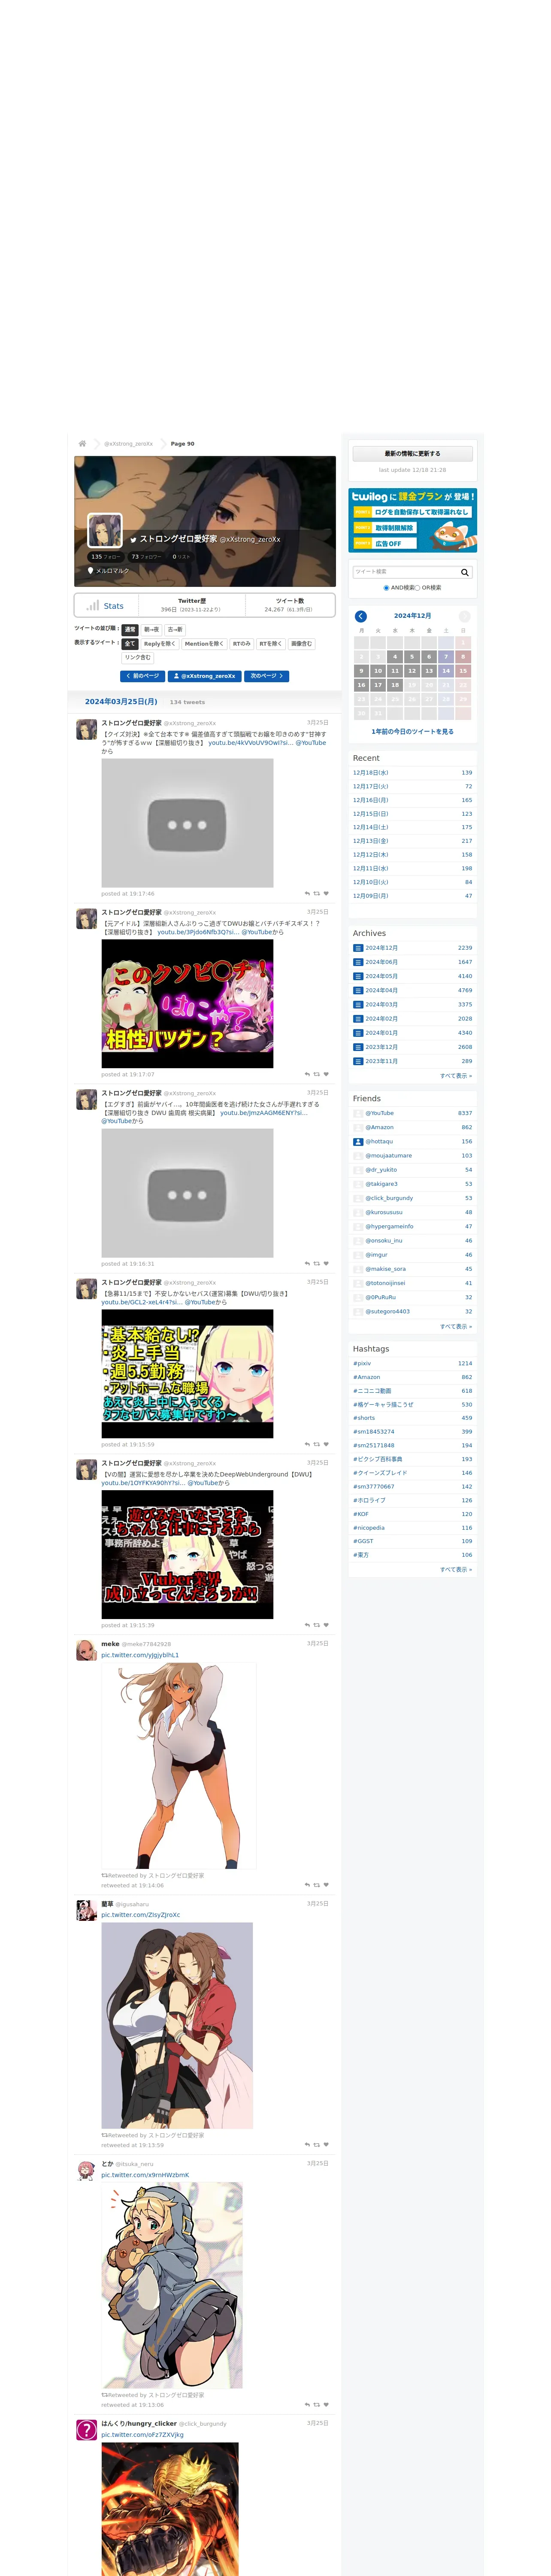Screen dimensions: 551x2576
Task: Click 最新の情報に更新する button
Action: point(412,454)
